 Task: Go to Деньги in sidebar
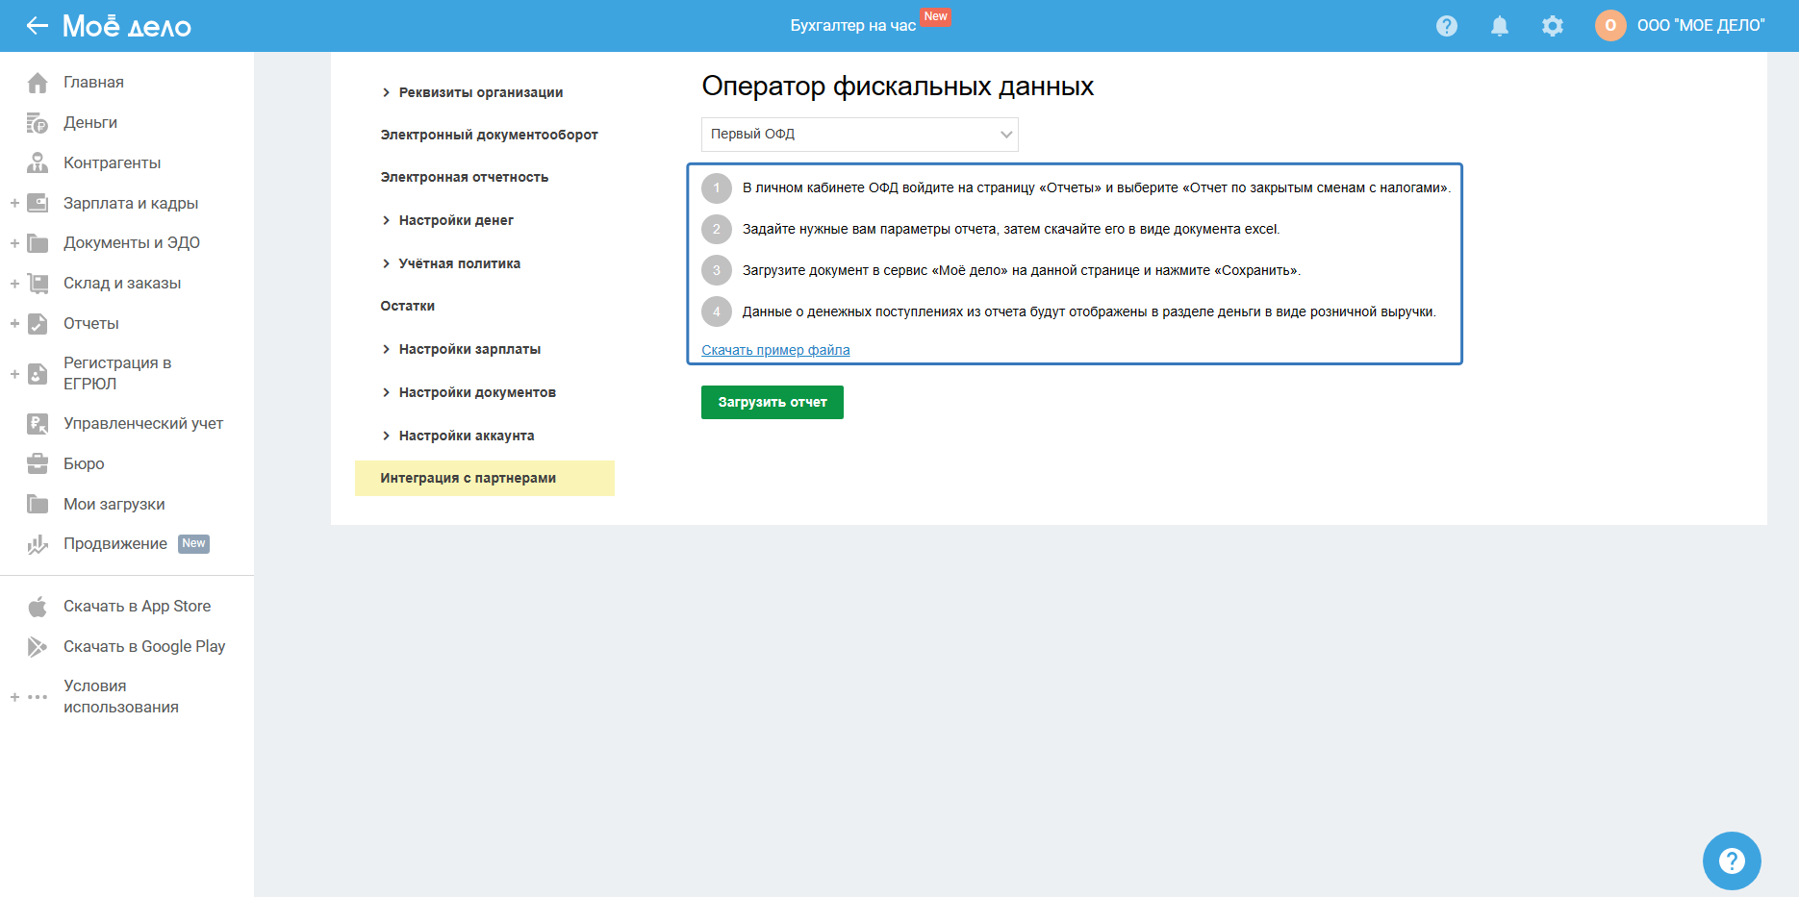(90, 123)
